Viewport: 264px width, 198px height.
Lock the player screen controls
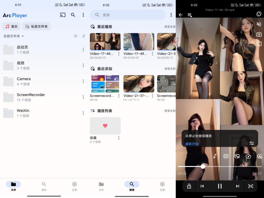coord(189,186)
